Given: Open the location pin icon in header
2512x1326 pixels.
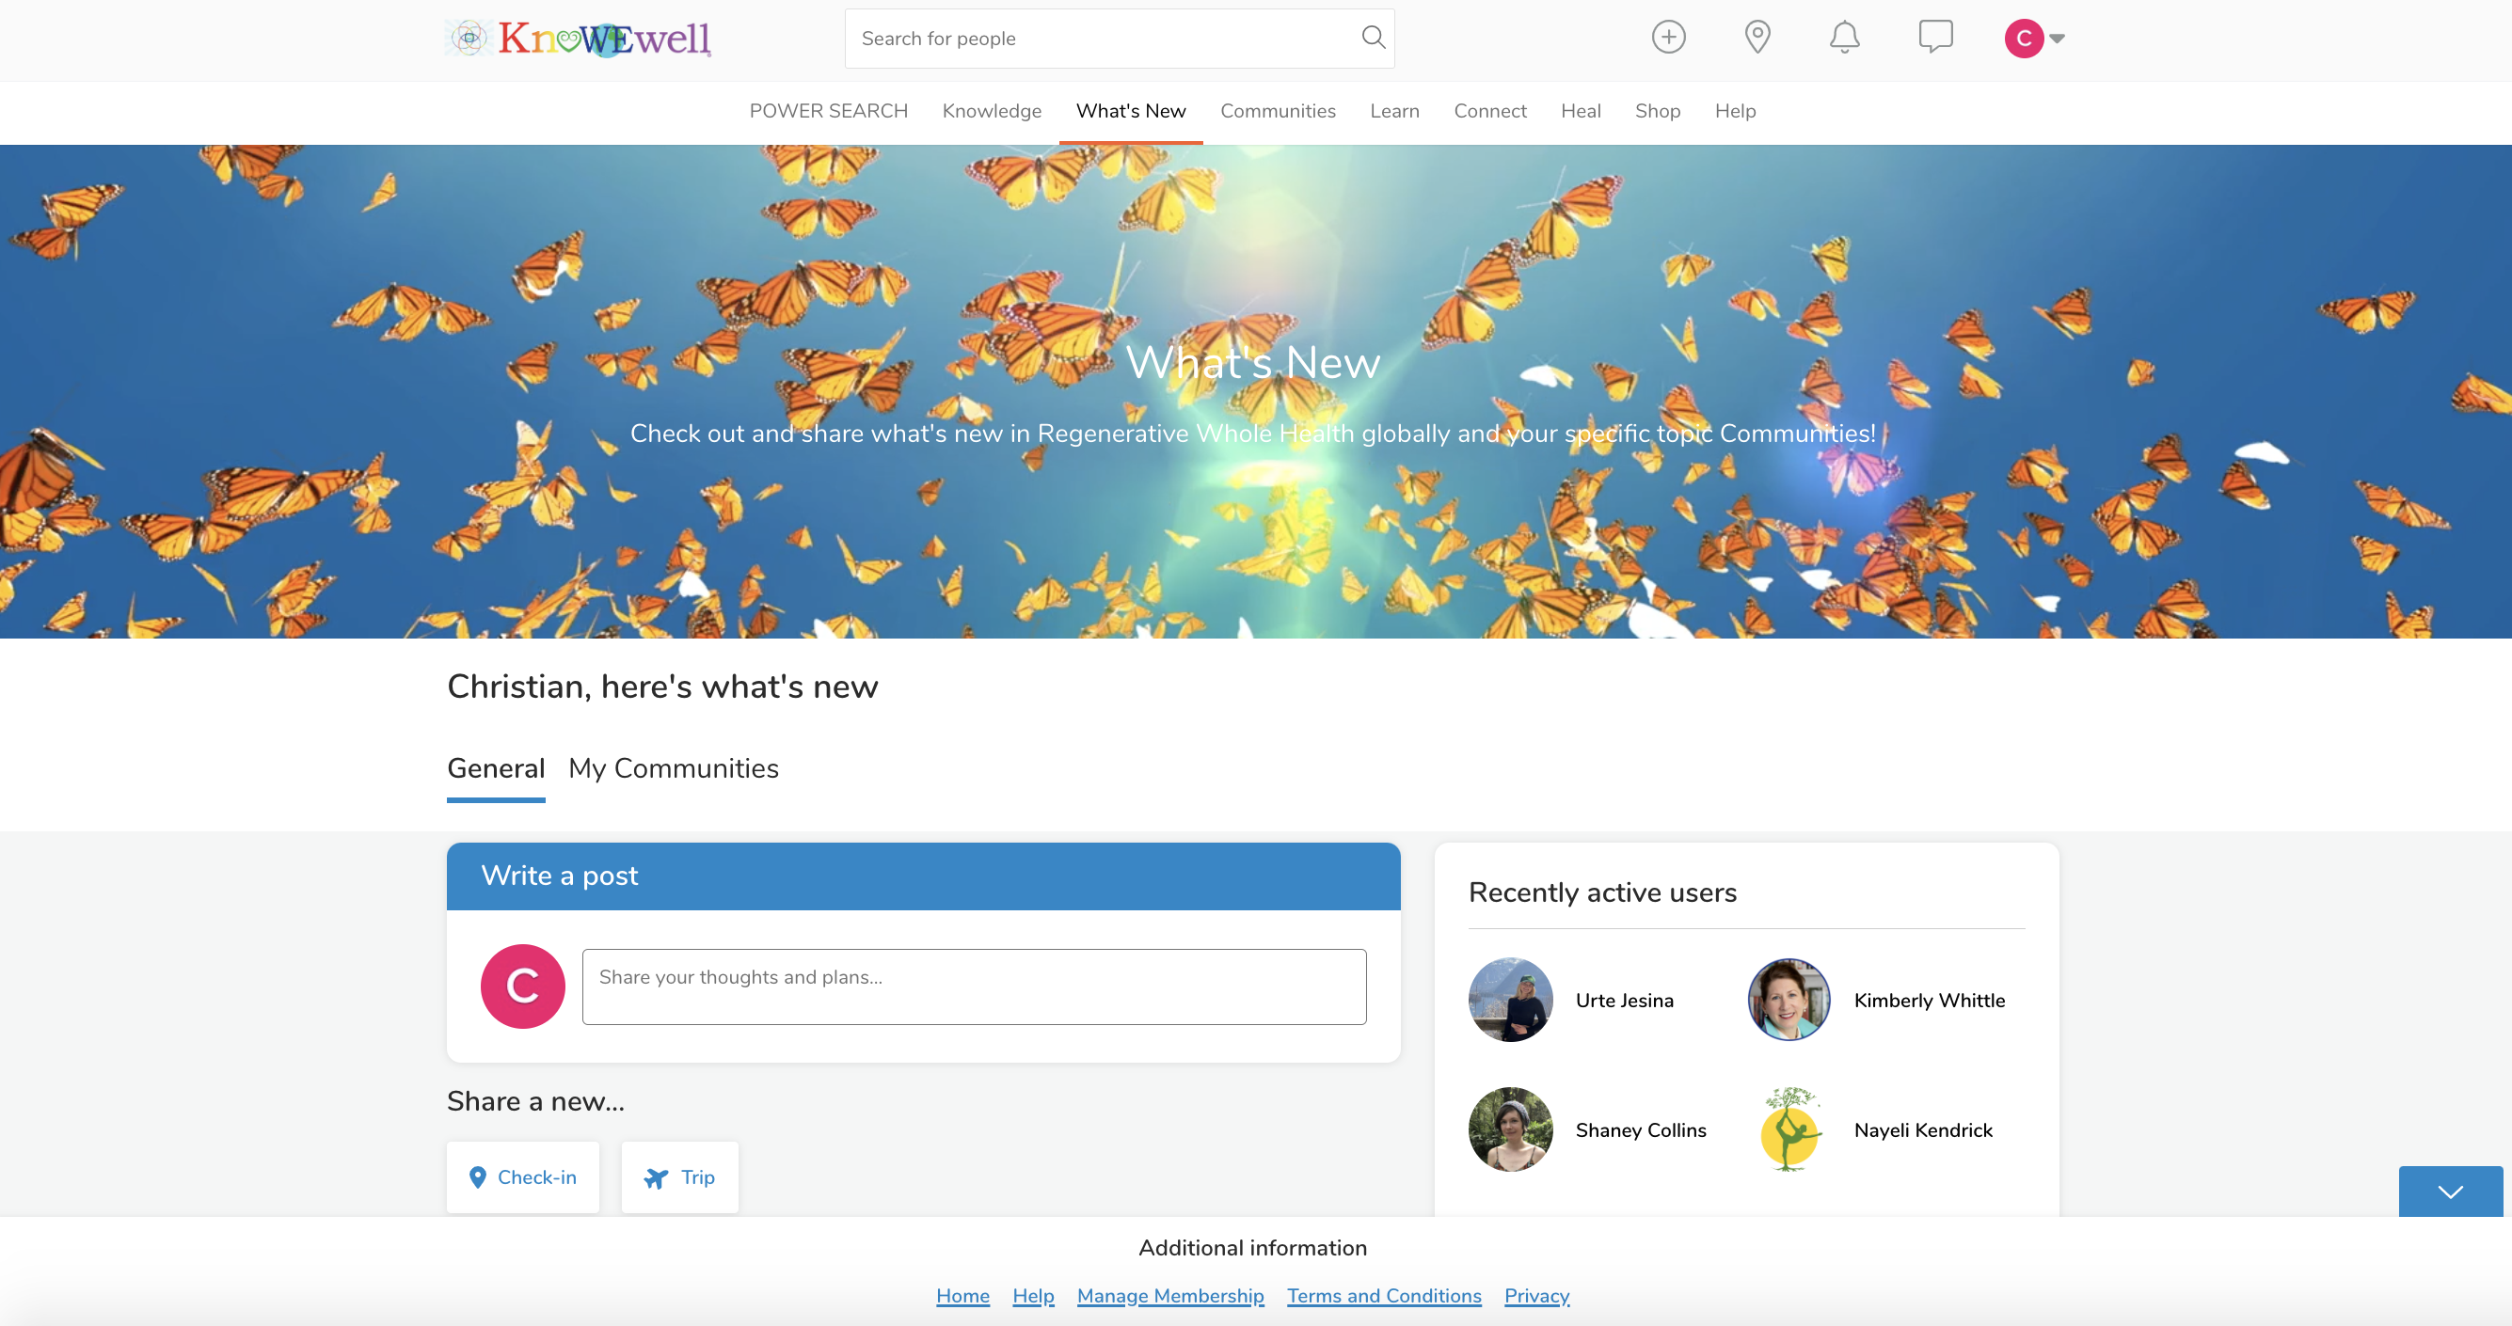Looking at the screenshot, I should coord(1757,38).
